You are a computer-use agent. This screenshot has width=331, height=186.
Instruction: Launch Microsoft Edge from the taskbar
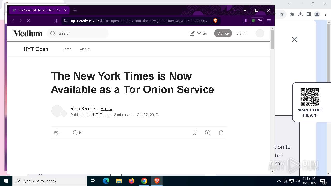click(106, 181)
